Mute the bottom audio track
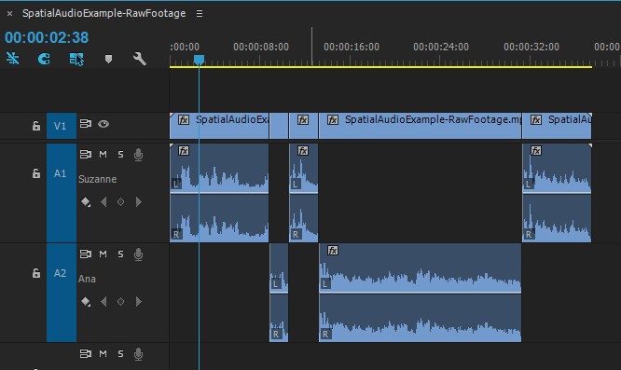 (103, 354)
